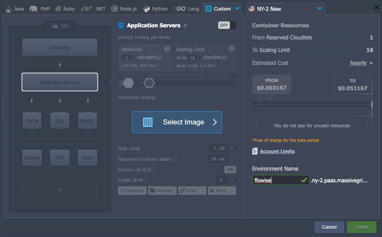
Task: Show previous pricing hint
Action: coord(256,126)
